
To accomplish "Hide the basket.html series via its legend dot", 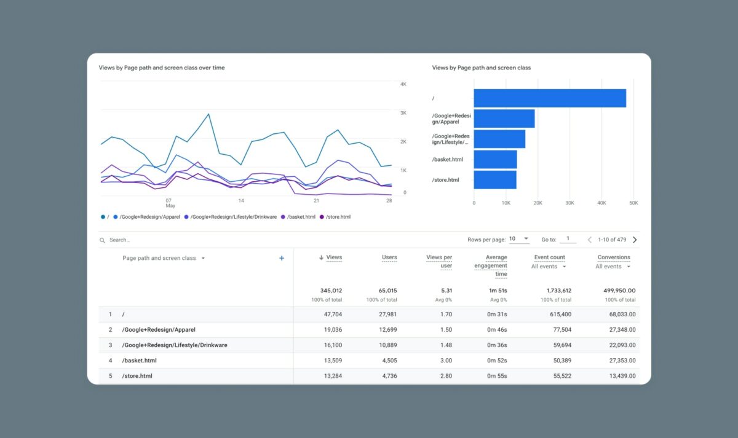I will click(x=282, y=217).
